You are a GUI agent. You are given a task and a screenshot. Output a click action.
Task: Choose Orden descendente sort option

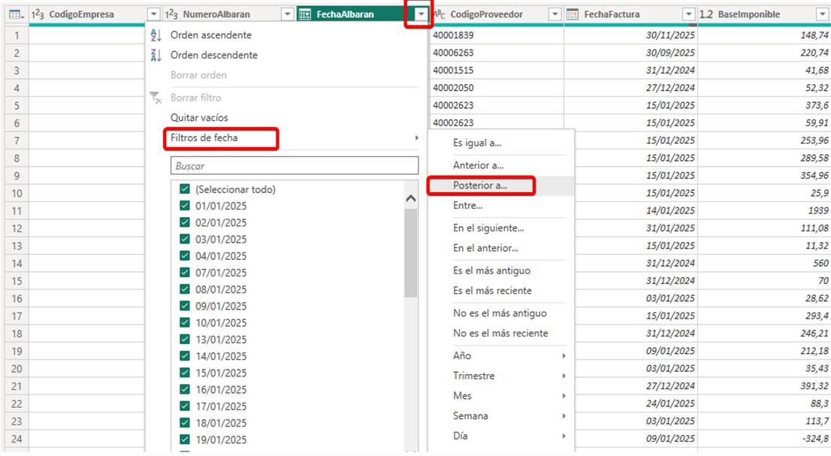click(213, 55)
